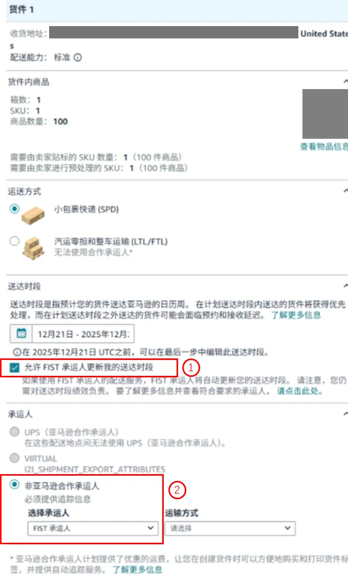Screen dimensions: 348x576
Task: Open 了解更多信息 link in 送达时段 description
Action: click(296, 315)
